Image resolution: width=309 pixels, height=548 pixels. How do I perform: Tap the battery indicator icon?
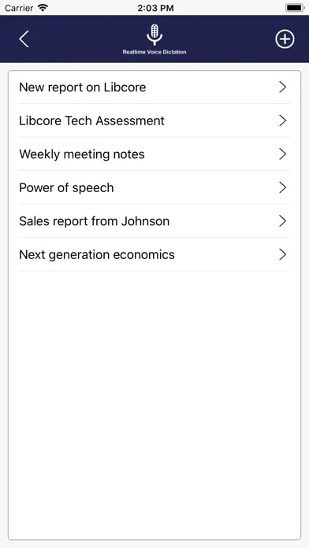tap(295, 8)
